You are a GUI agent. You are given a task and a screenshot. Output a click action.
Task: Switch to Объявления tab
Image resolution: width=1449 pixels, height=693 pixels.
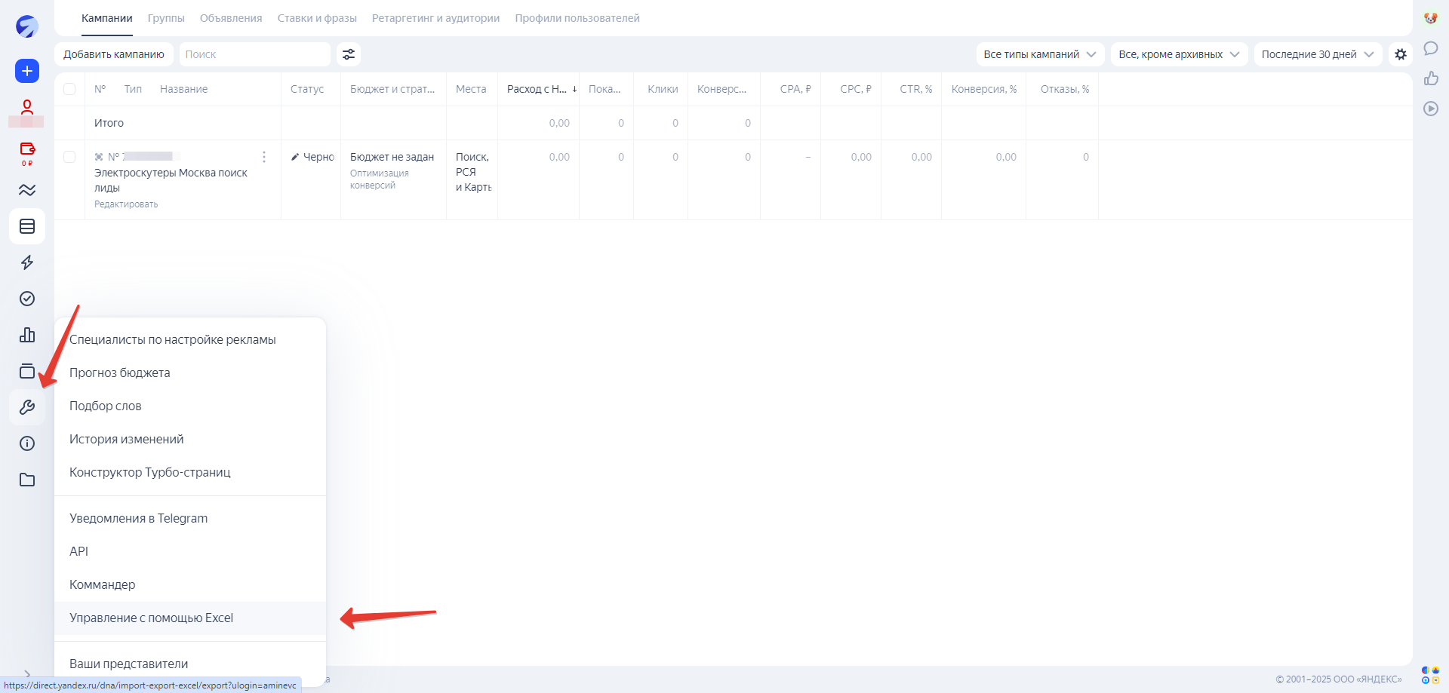pyautogui.click(x=231, y=18)
